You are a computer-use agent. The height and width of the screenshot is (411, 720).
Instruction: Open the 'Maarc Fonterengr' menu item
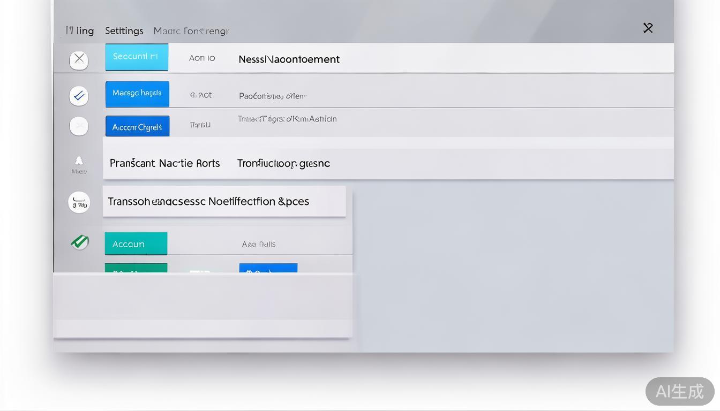[x=191, y=31]
